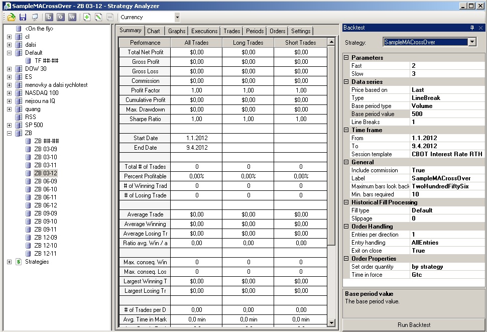Click the Include commission True value
487x332 pixels.
(x=447, y=170)
